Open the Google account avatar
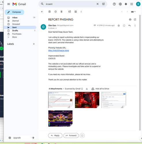 click(138, 4)
